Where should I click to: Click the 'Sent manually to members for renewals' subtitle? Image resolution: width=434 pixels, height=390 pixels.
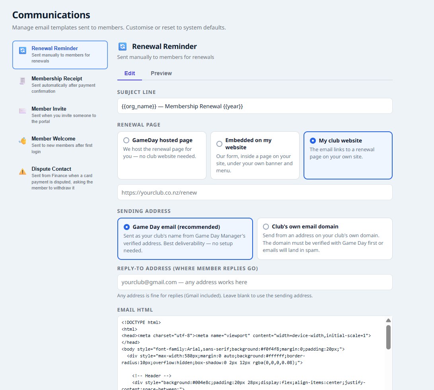pos(165,57)
